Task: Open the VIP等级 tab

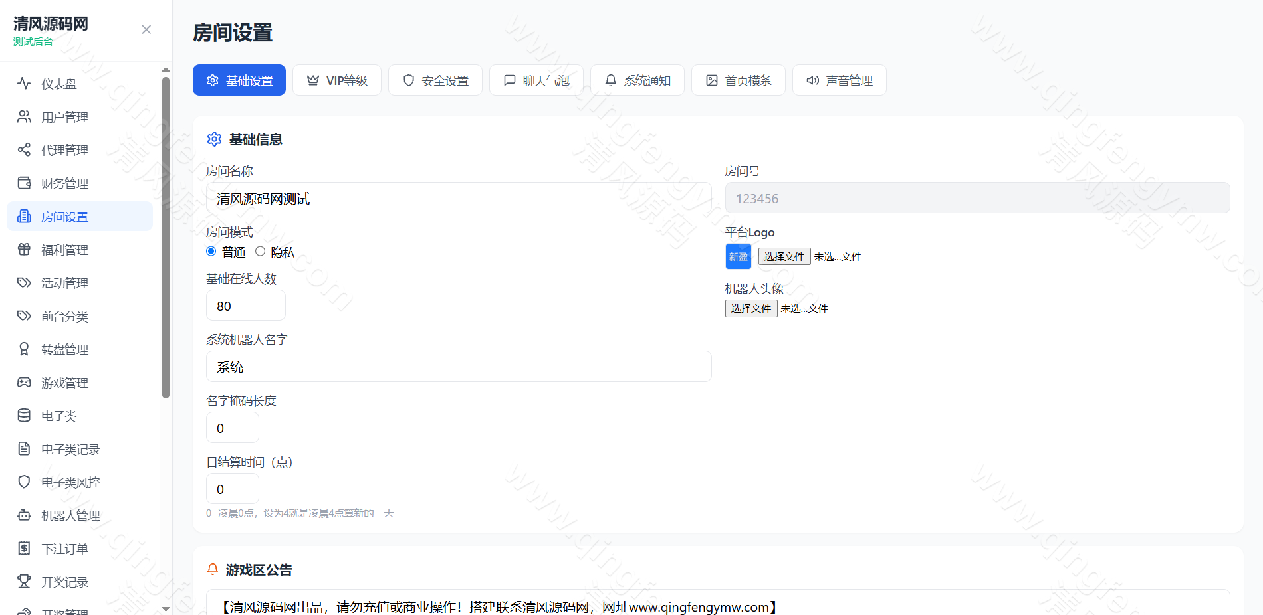Action: click(337, 80)
